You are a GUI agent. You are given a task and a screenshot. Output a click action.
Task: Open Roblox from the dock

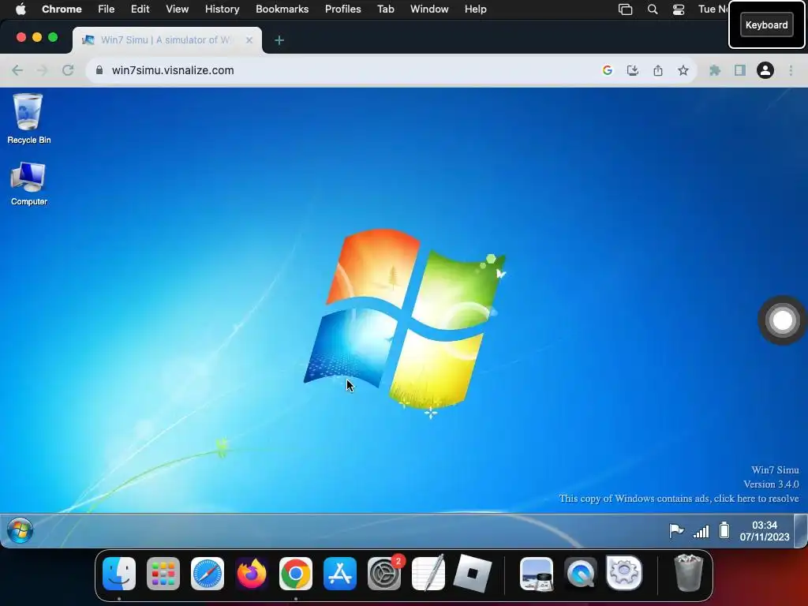coord(473,574)
